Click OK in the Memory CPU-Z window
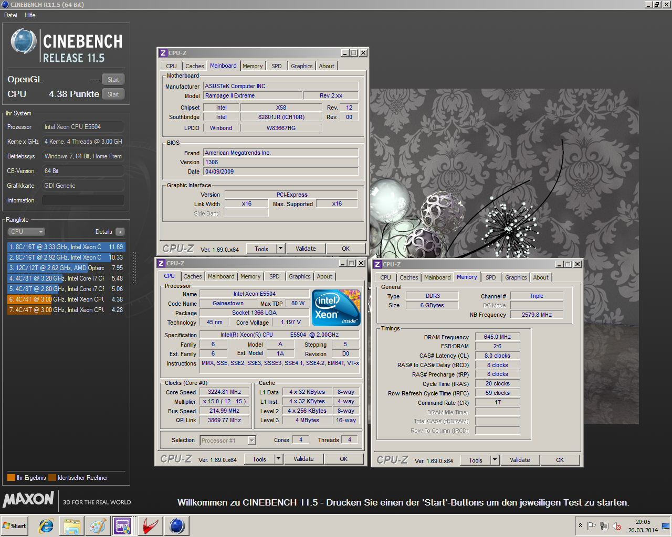 tap(560, 460)
